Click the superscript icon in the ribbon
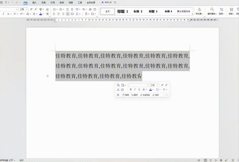 (x=21, y=14)
